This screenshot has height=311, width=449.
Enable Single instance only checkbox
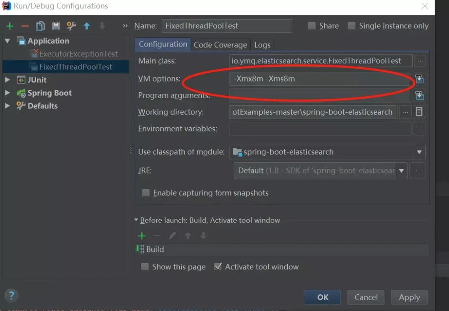point(352,26)
